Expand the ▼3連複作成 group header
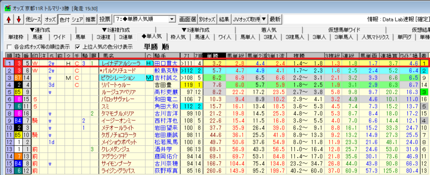This screenshot has width=430, height=175. tap(116, 30)
